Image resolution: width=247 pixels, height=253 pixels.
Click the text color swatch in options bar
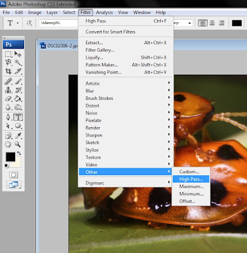237,23
